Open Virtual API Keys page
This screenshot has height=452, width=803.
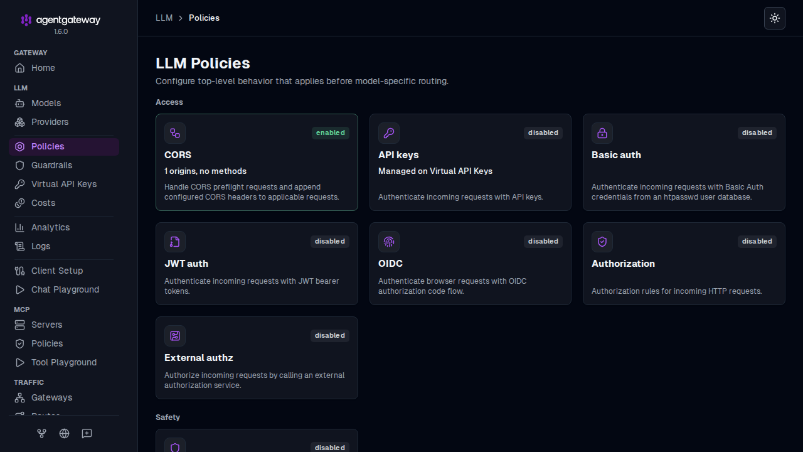click(64, 184)
